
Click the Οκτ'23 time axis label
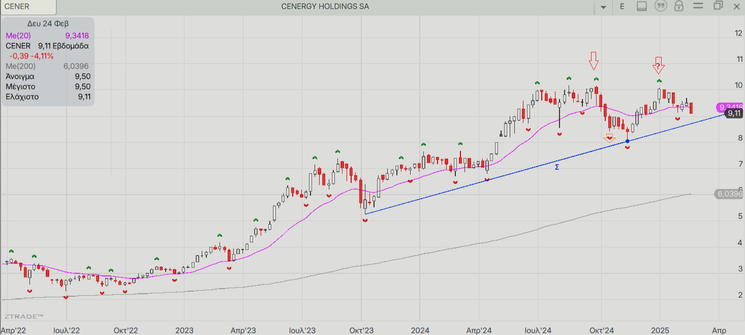(x=361, y=330)
